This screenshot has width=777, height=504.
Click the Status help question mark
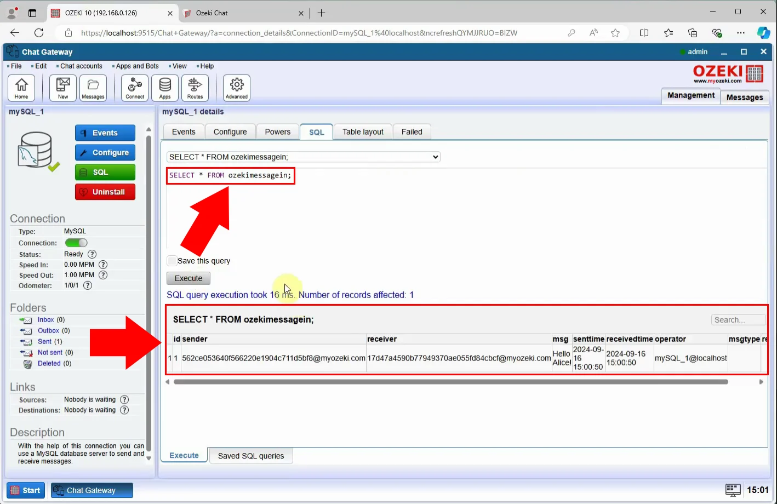click(x=92, y=254)
